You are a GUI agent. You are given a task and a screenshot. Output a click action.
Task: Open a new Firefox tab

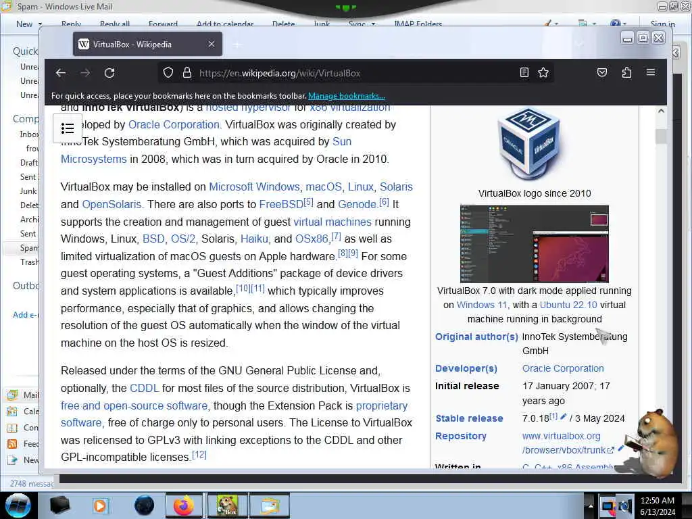click(x=237, y=44)
